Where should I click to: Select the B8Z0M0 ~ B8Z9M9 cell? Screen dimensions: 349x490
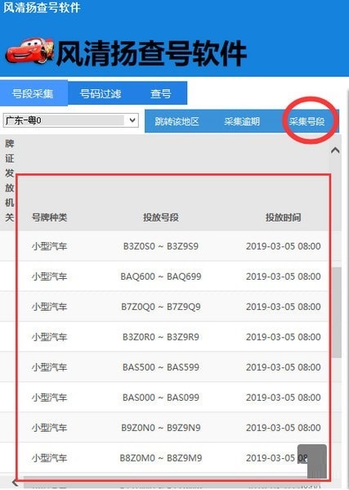click(161, 458)
